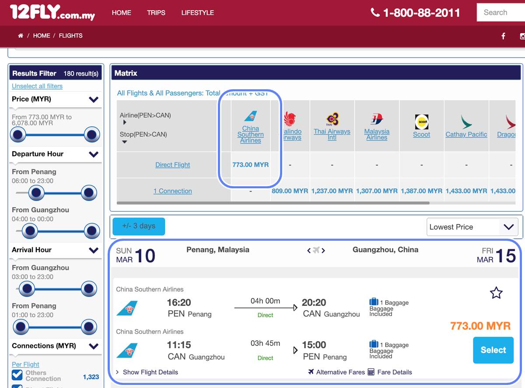Click the 1,307.00 MYR price in the Matrix
The height and width of the screenshot is (388, 525).
[377, 191]
